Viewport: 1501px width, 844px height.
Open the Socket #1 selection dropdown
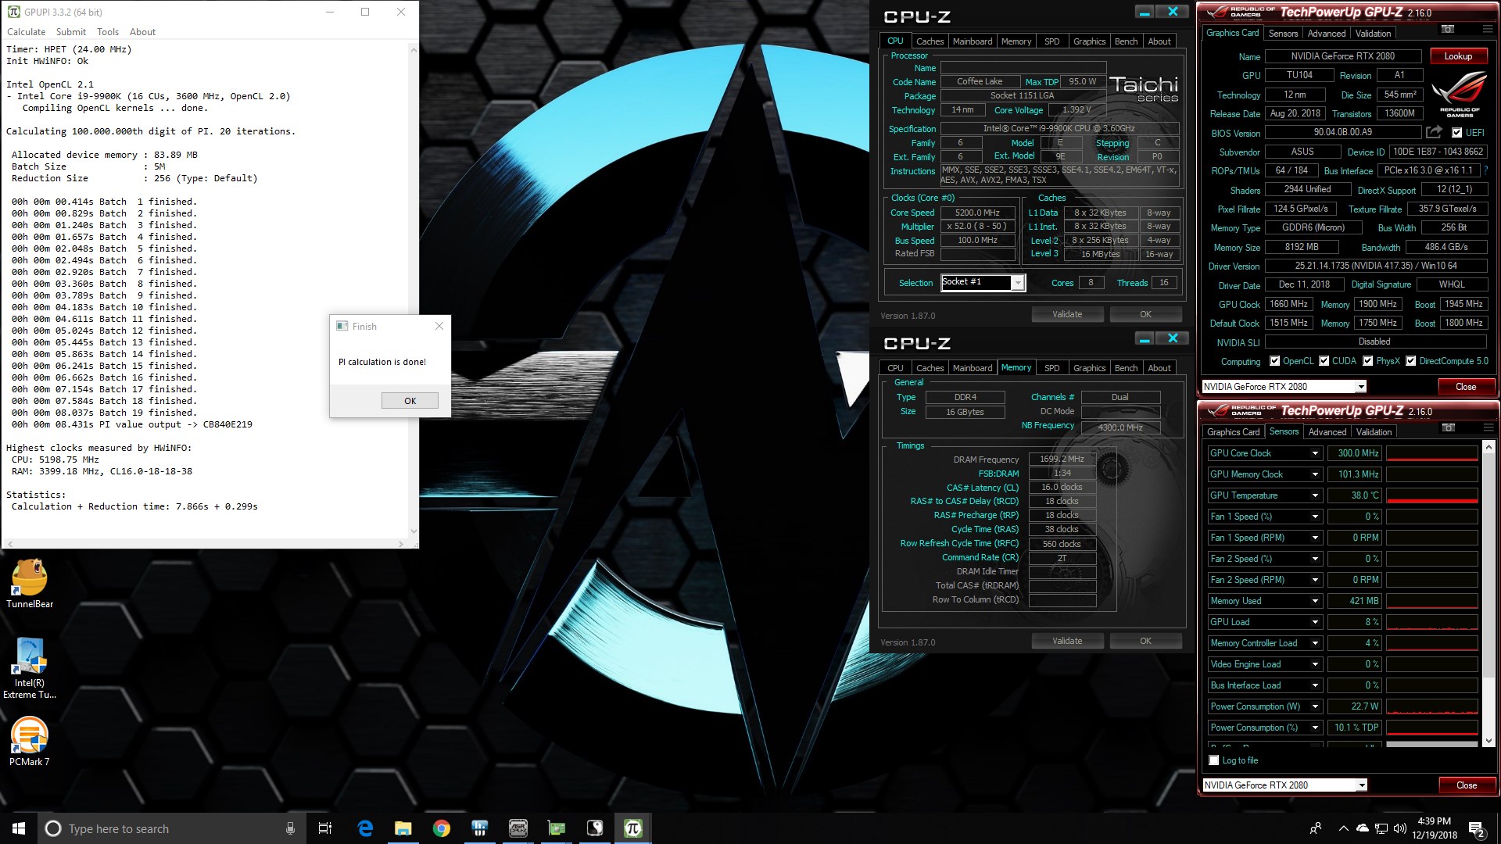click(1017, 283)
